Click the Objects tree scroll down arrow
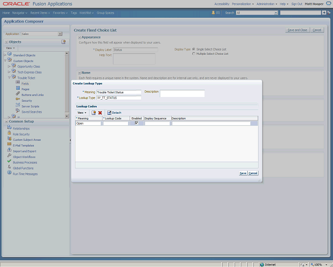Screen dimensions: 333x267 tap(67, 116)
